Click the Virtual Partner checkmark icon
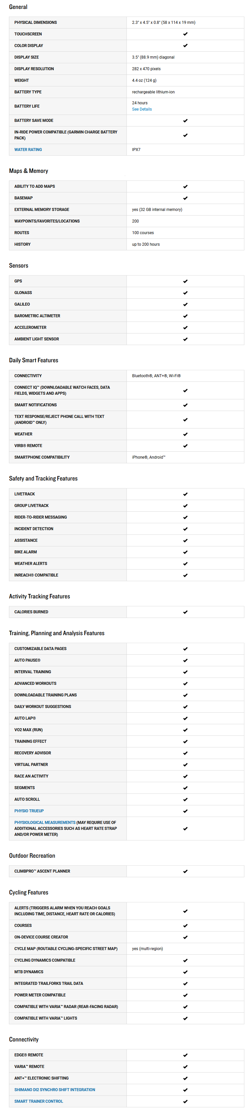Viewport: 250px width, 1113px height. [185, 765]
